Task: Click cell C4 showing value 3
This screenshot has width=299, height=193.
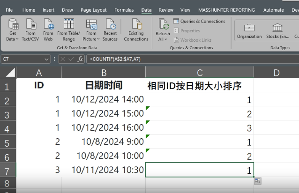Action: point(200,127)
